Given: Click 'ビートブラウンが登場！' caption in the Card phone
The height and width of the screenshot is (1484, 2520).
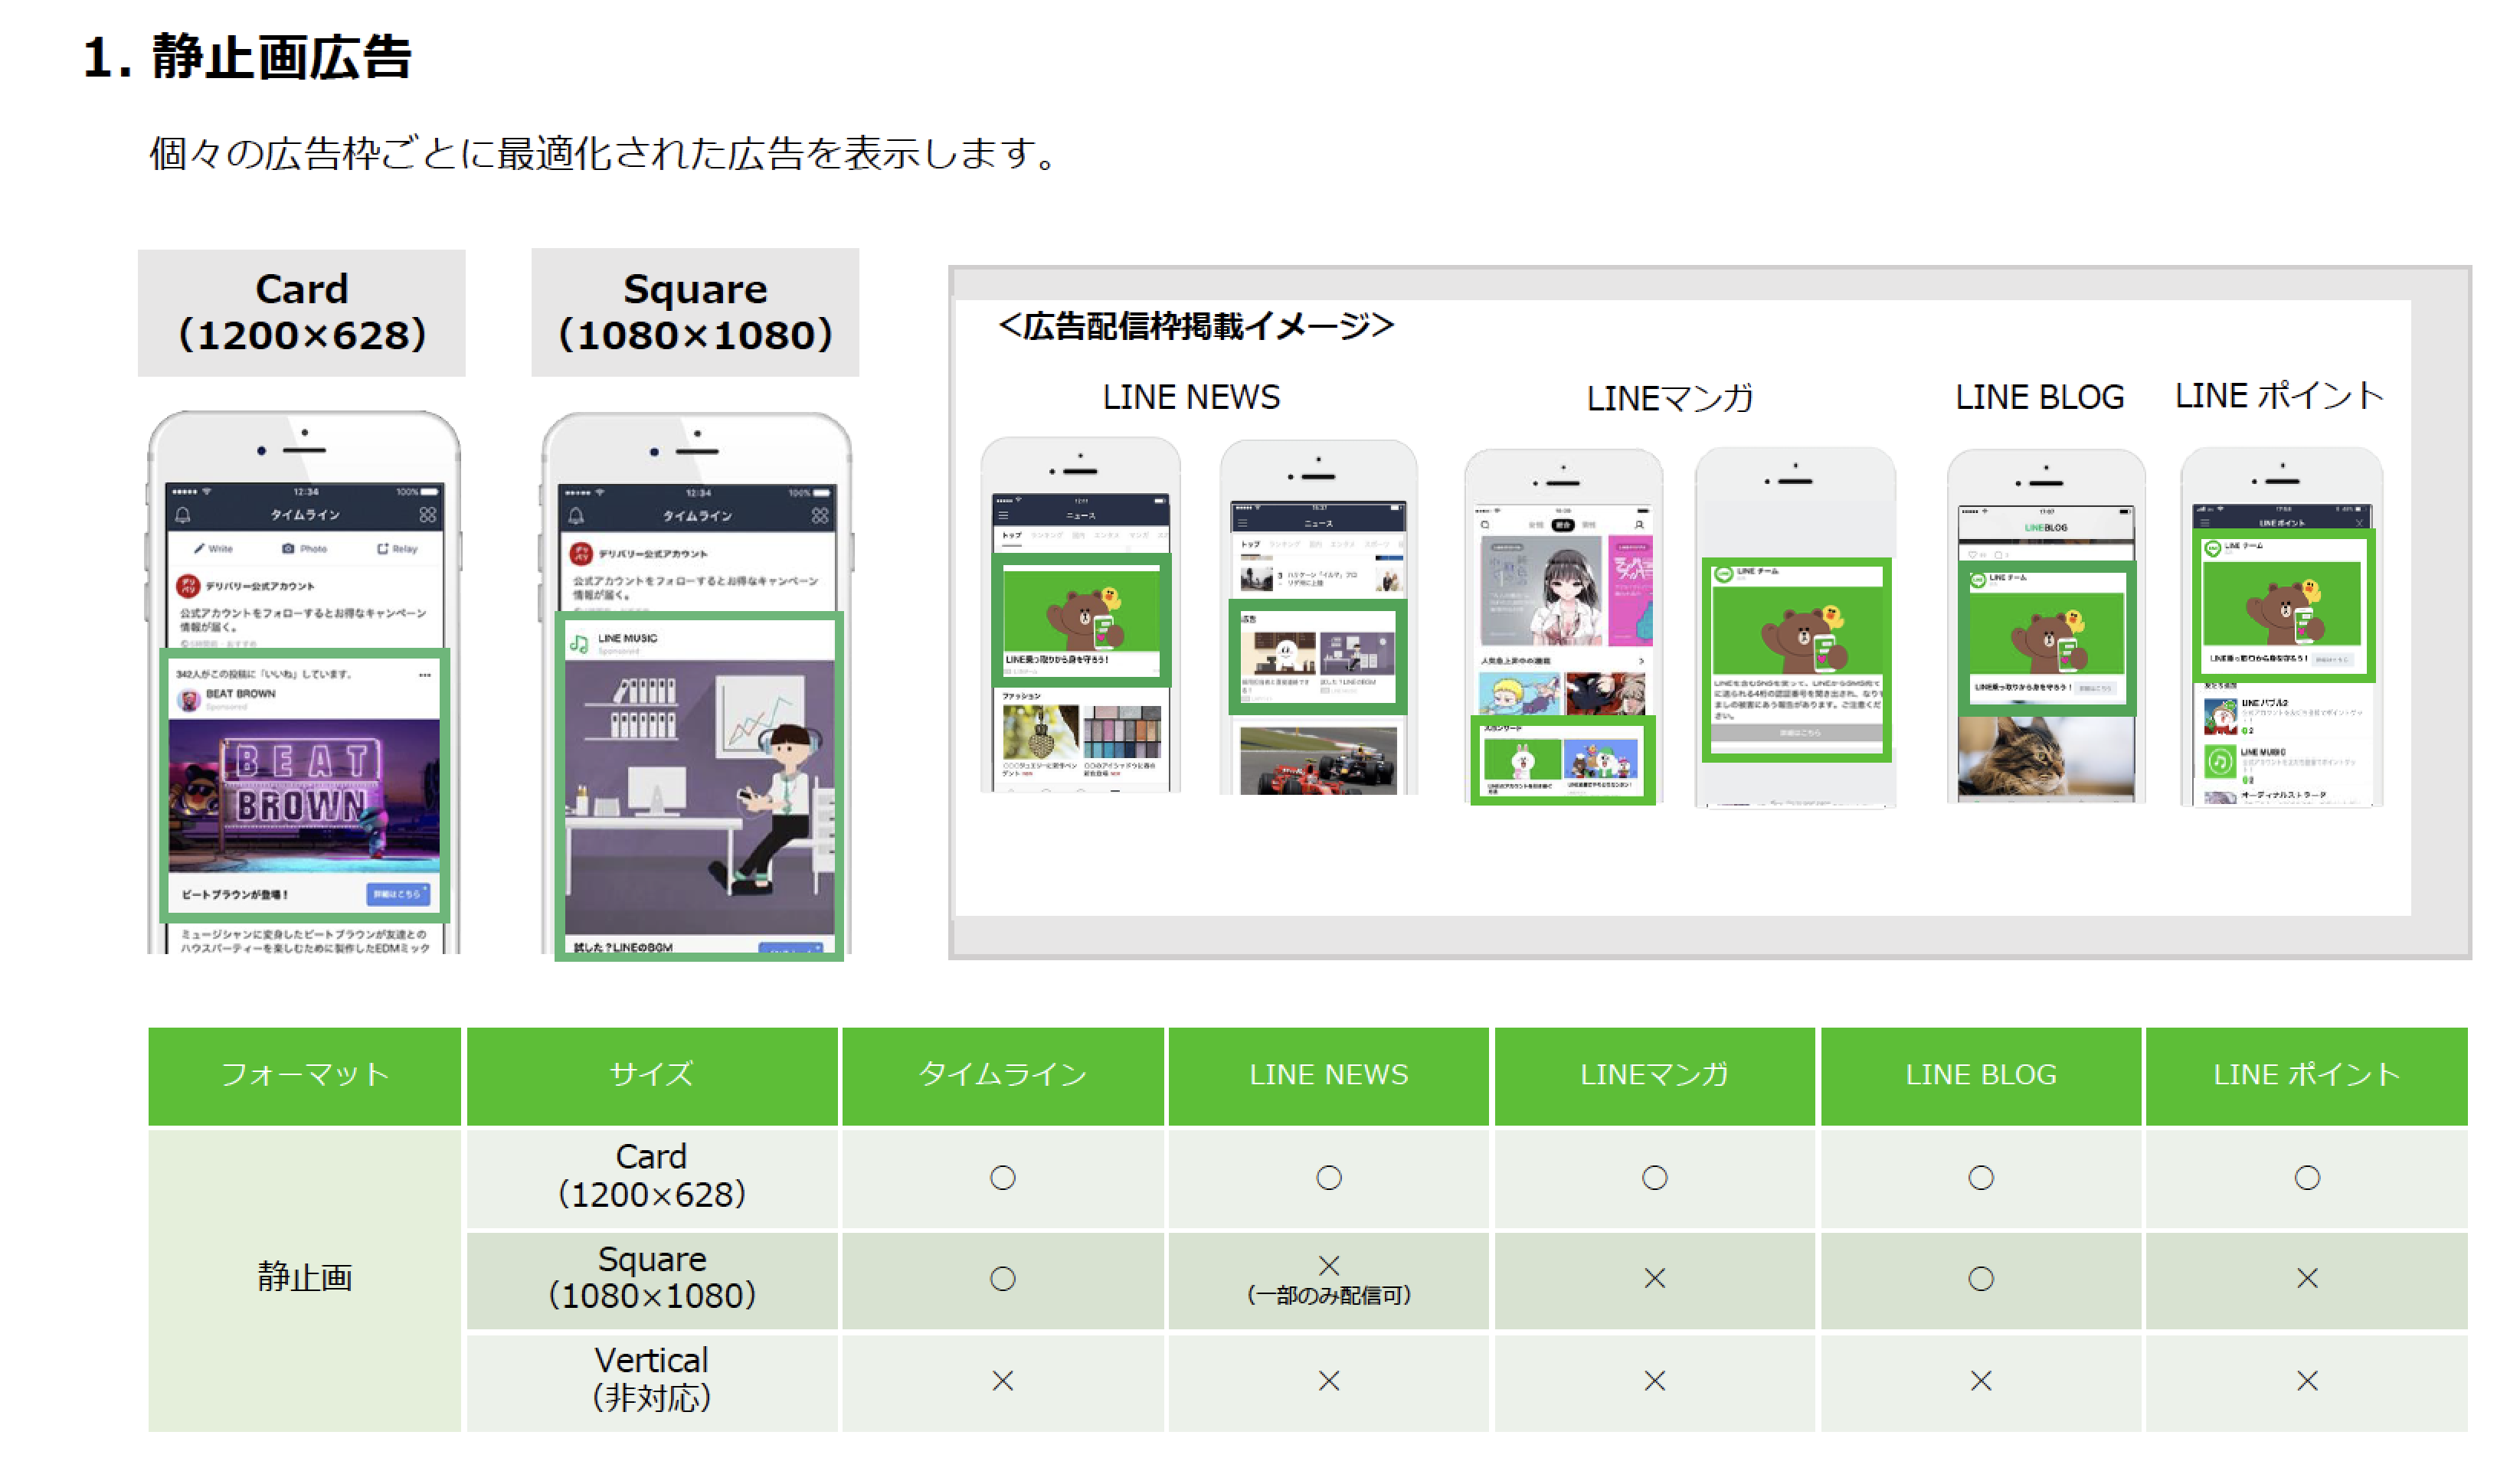Looking at the screenshot, I should pos(234,895).
